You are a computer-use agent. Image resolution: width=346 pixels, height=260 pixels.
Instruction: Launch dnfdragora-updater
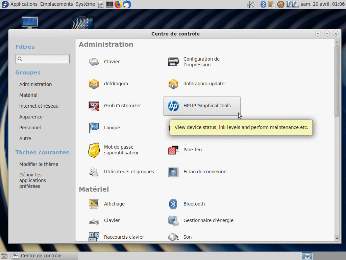[197, 84]
